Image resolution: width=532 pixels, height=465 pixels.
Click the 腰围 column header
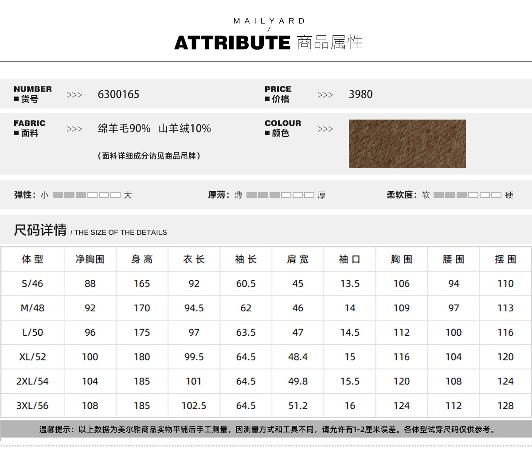(x=454, y=259)
